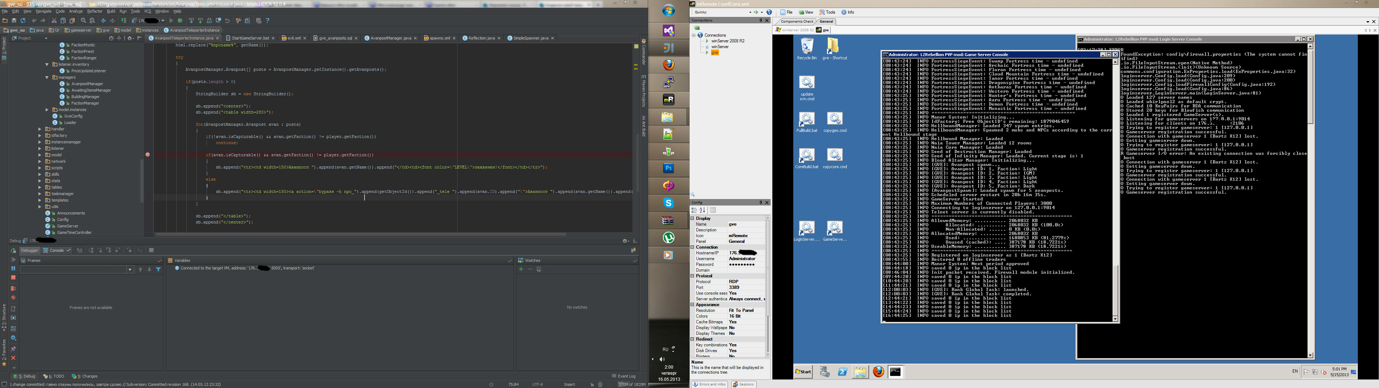Click the Back navigation arrow in IntelliJ
1379x388 pixels.
[x=103, y=21]
